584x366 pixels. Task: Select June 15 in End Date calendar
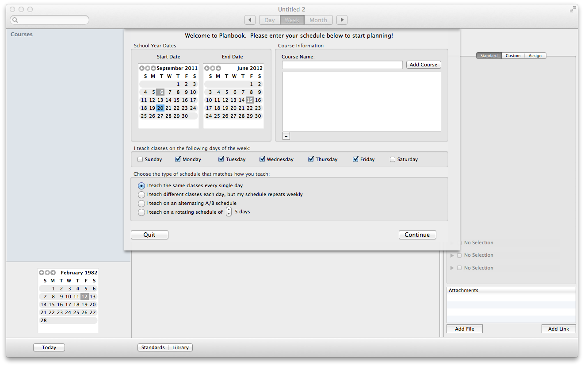pyautogui.click(x=250, y=100)
